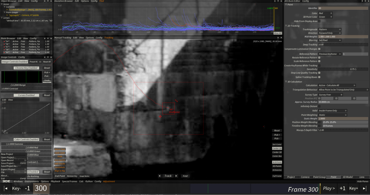370x195 pixels.
Task: Open the Preset #1 options menu icon
Action: click(40, 62)
